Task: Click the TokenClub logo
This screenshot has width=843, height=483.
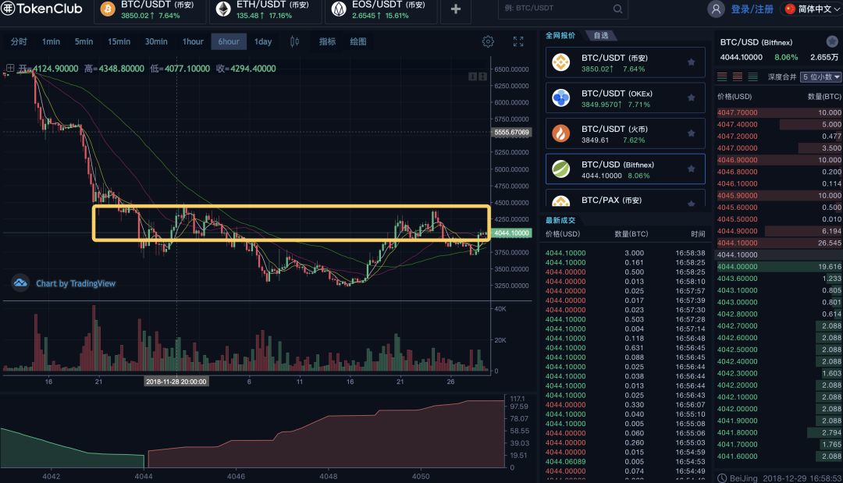Action: coord(42,9)
